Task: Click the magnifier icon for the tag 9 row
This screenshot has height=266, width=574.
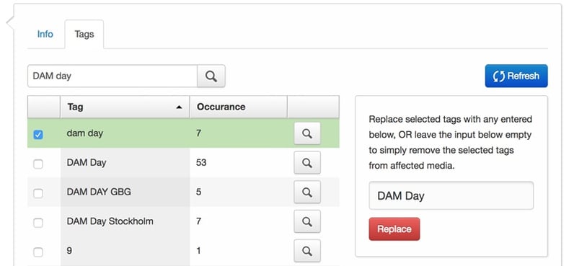Action: click(307, 251)
